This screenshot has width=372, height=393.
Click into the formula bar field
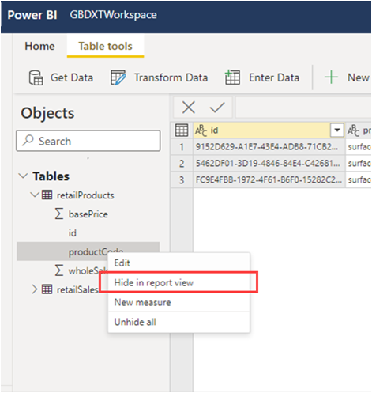303,108
